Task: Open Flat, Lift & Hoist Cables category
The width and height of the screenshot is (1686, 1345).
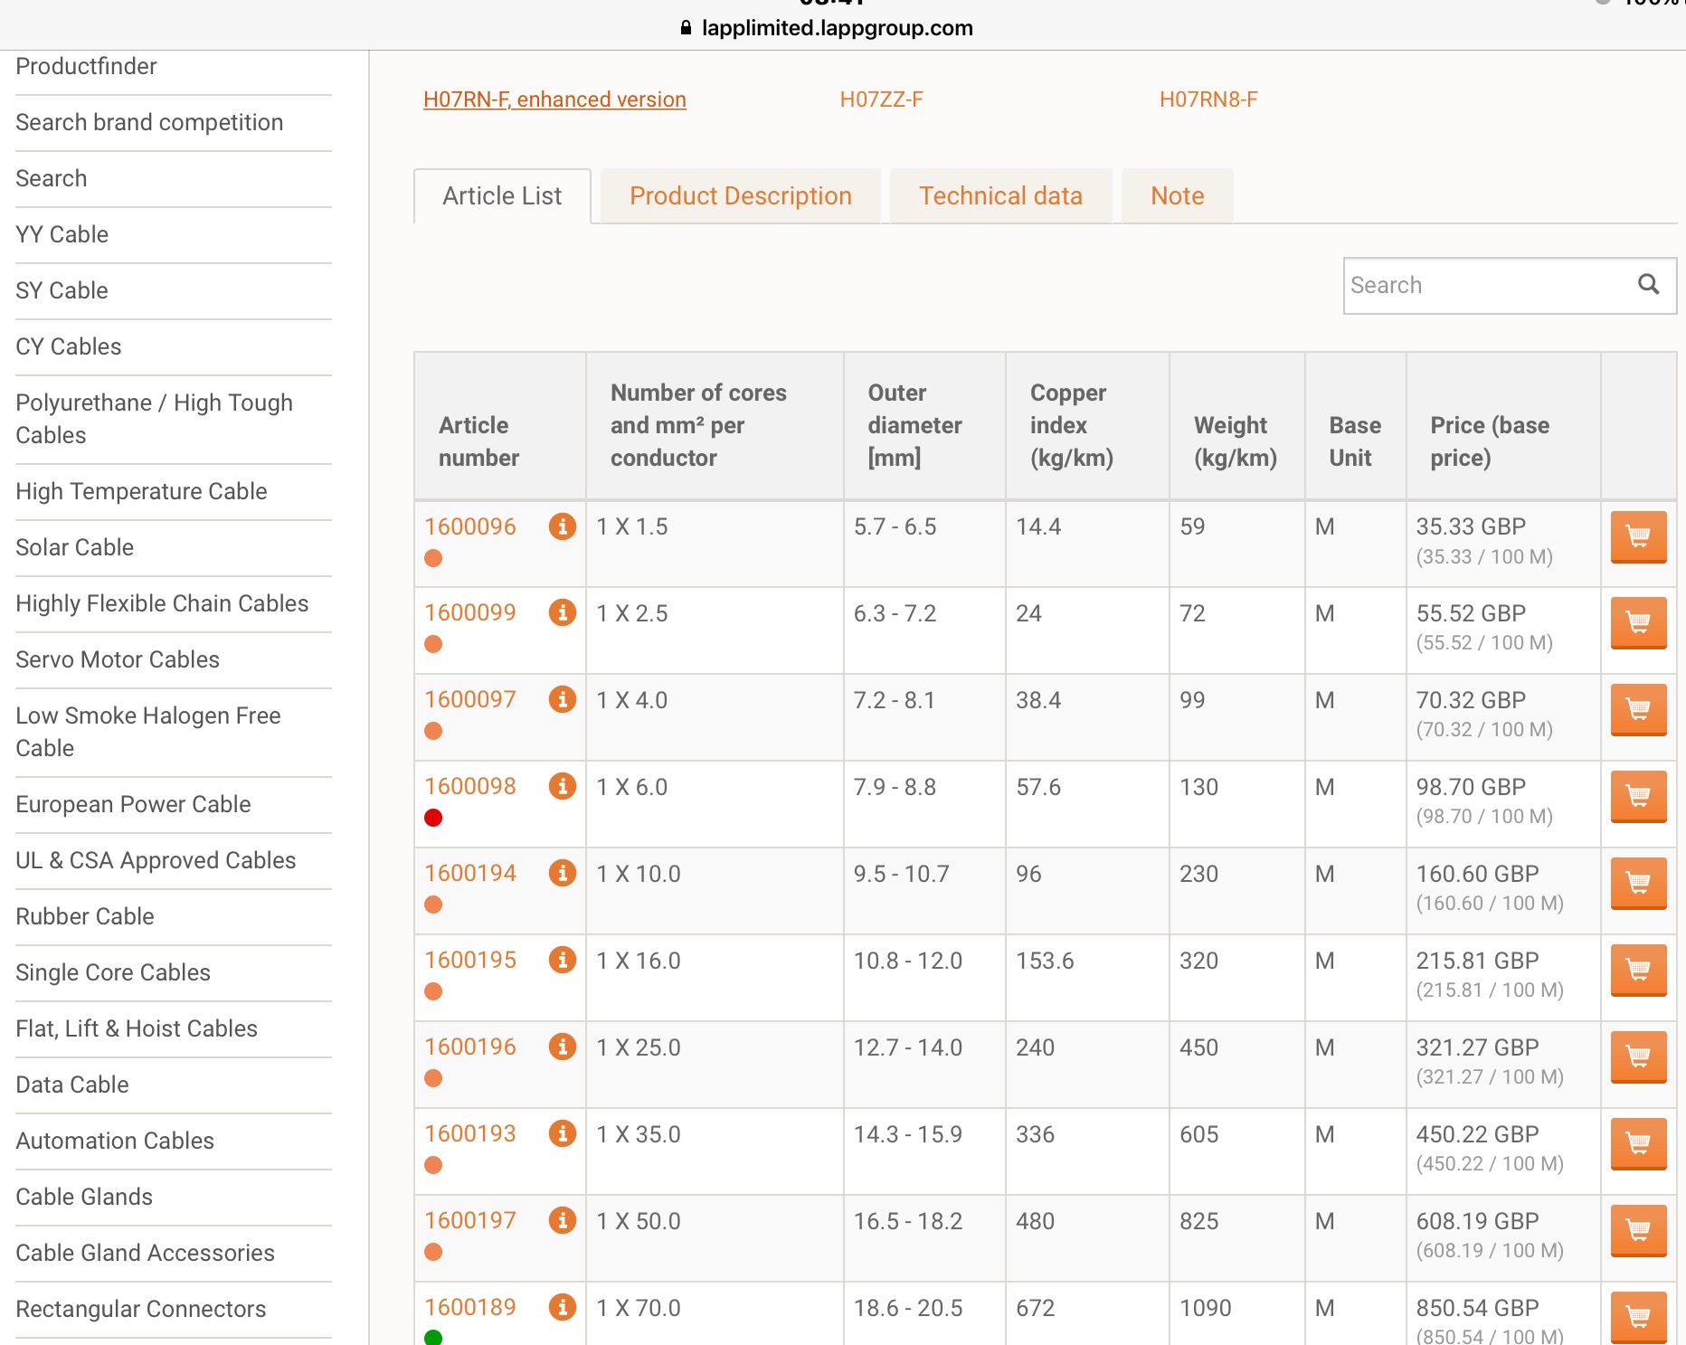Action: (x=137, y=1028)
